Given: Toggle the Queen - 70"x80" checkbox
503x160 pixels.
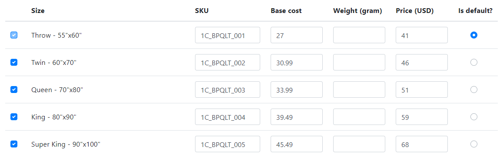Looking at the screenshot, I should coord(14,90).
